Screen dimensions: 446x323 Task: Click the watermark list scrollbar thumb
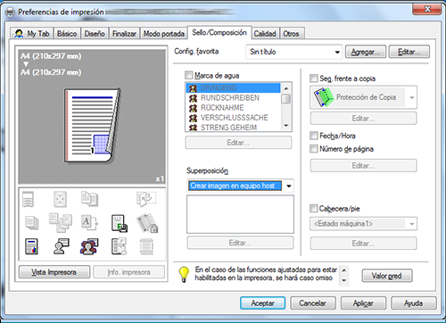[x=286, y=99]
